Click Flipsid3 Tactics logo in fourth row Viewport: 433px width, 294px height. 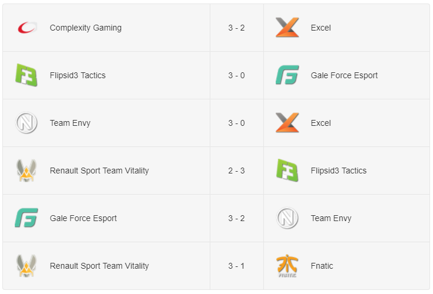(287, 171)
